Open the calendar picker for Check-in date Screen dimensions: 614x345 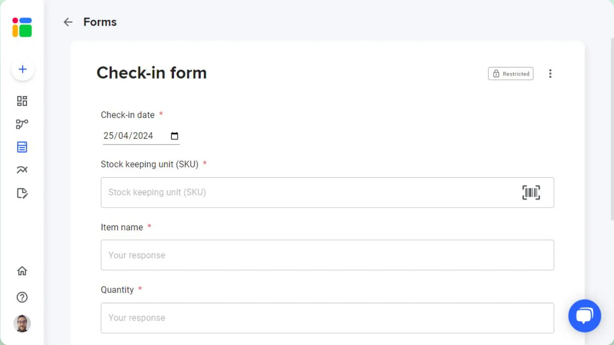(174, 136)
